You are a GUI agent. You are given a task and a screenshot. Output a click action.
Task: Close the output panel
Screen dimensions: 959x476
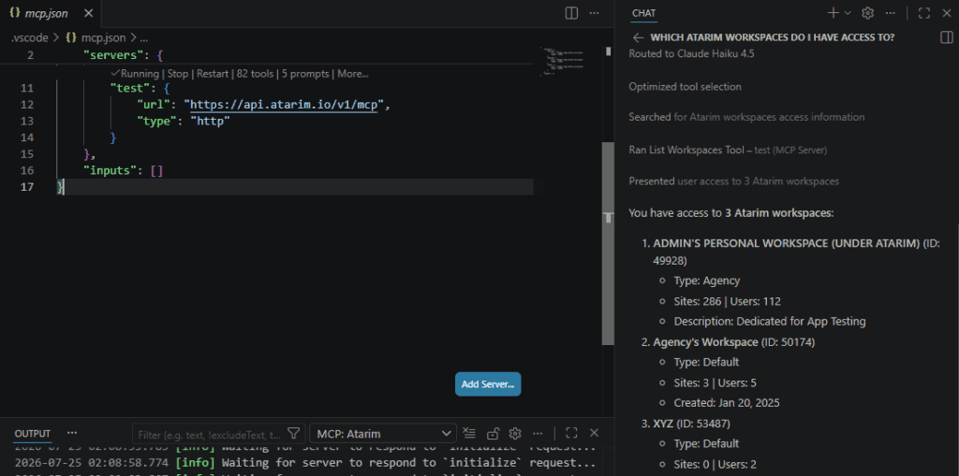[x=594, y=433]
